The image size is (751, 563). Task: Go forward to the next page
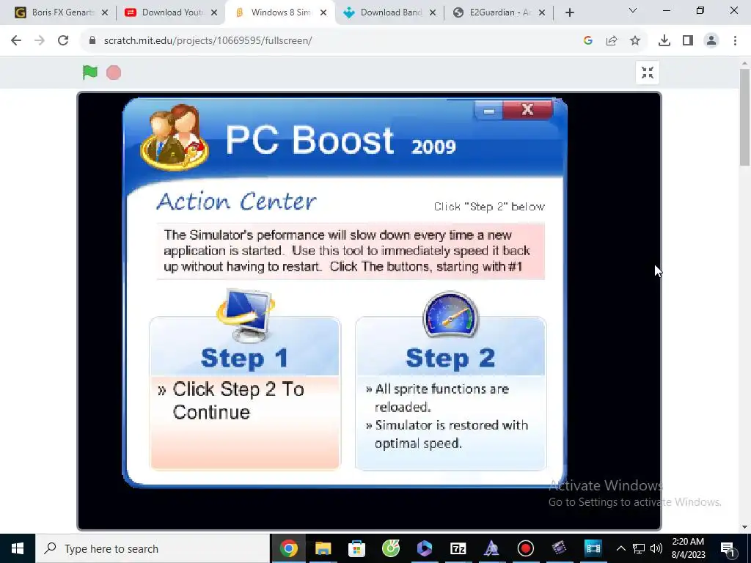point(40,41)
